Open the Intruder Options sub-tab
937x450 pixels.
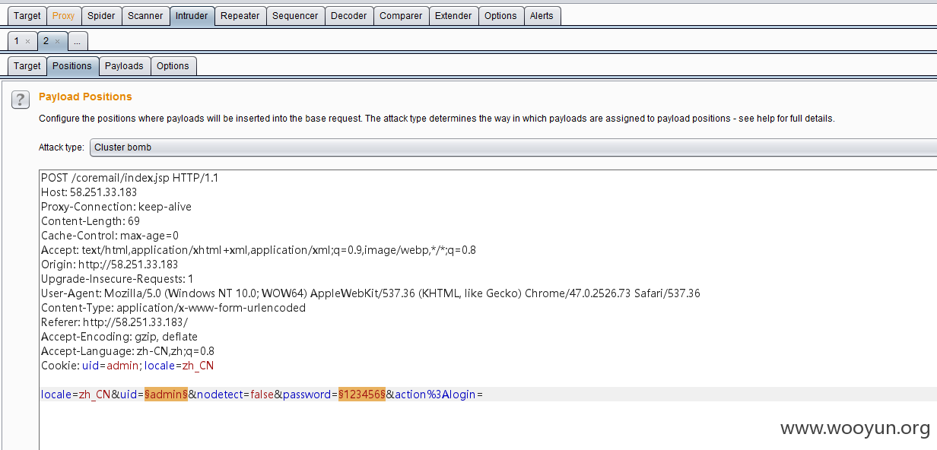173,66
